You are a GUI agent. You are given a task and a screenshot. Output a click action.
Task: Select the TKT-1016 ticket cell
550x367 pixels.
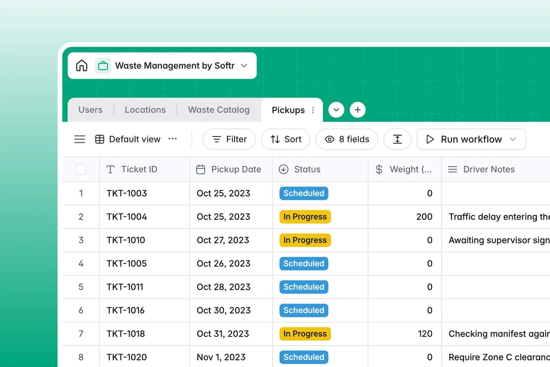[x=145, y=311]
